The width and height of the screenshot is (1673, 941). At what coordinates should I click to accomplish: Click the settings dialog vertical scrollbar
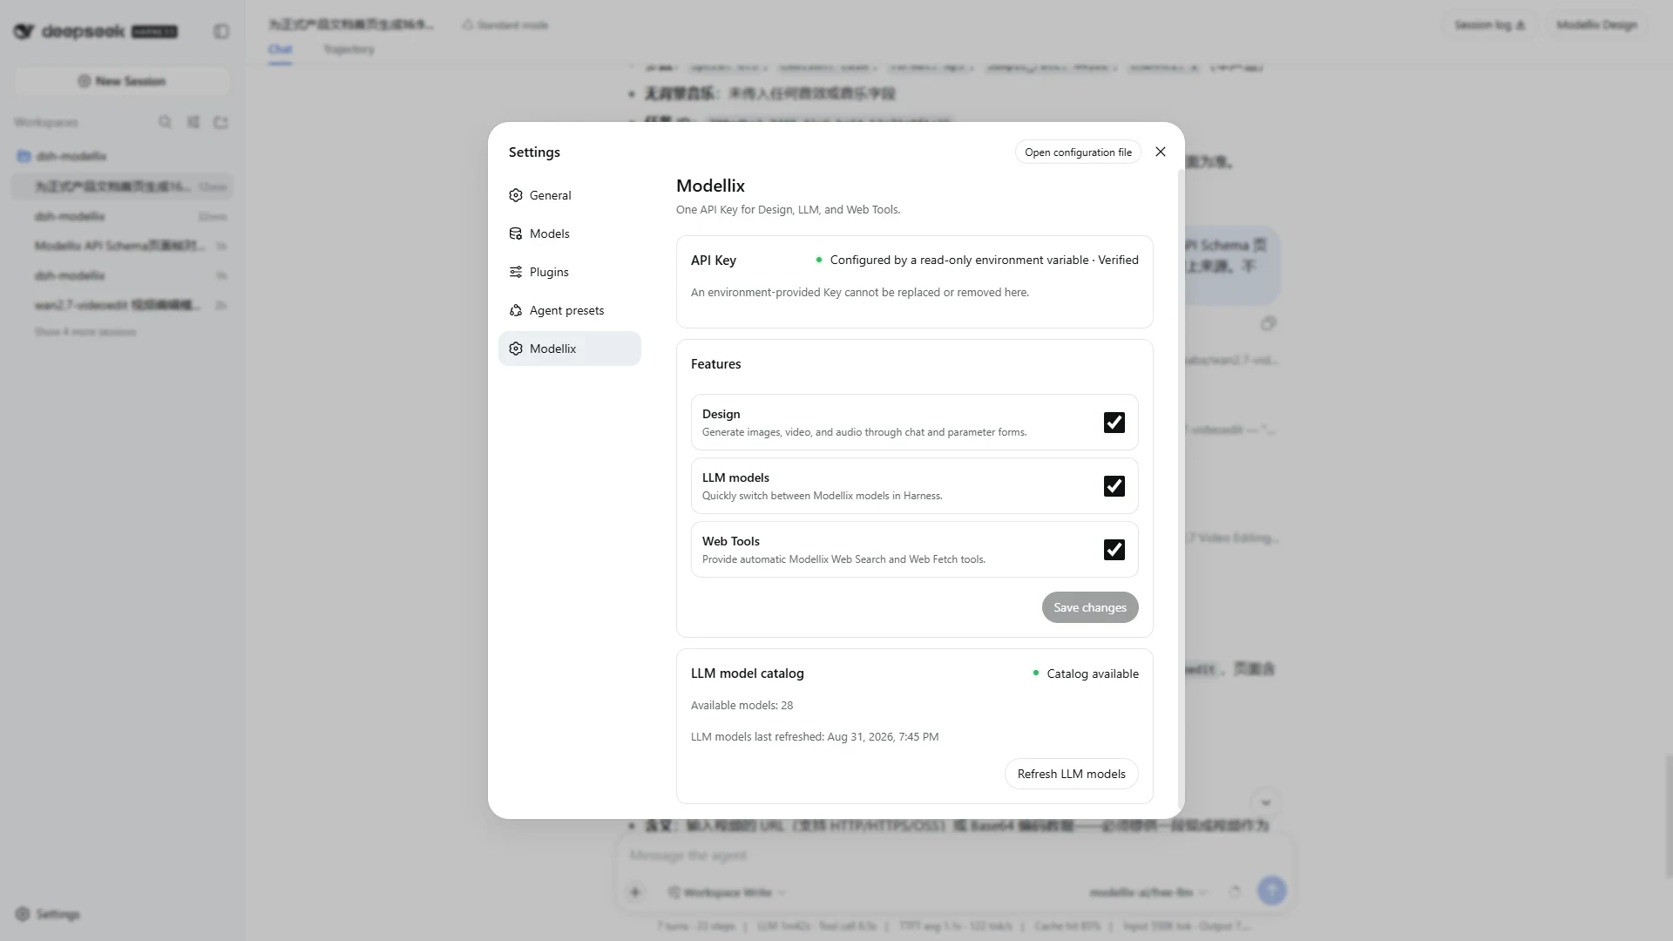[1181, 488]
